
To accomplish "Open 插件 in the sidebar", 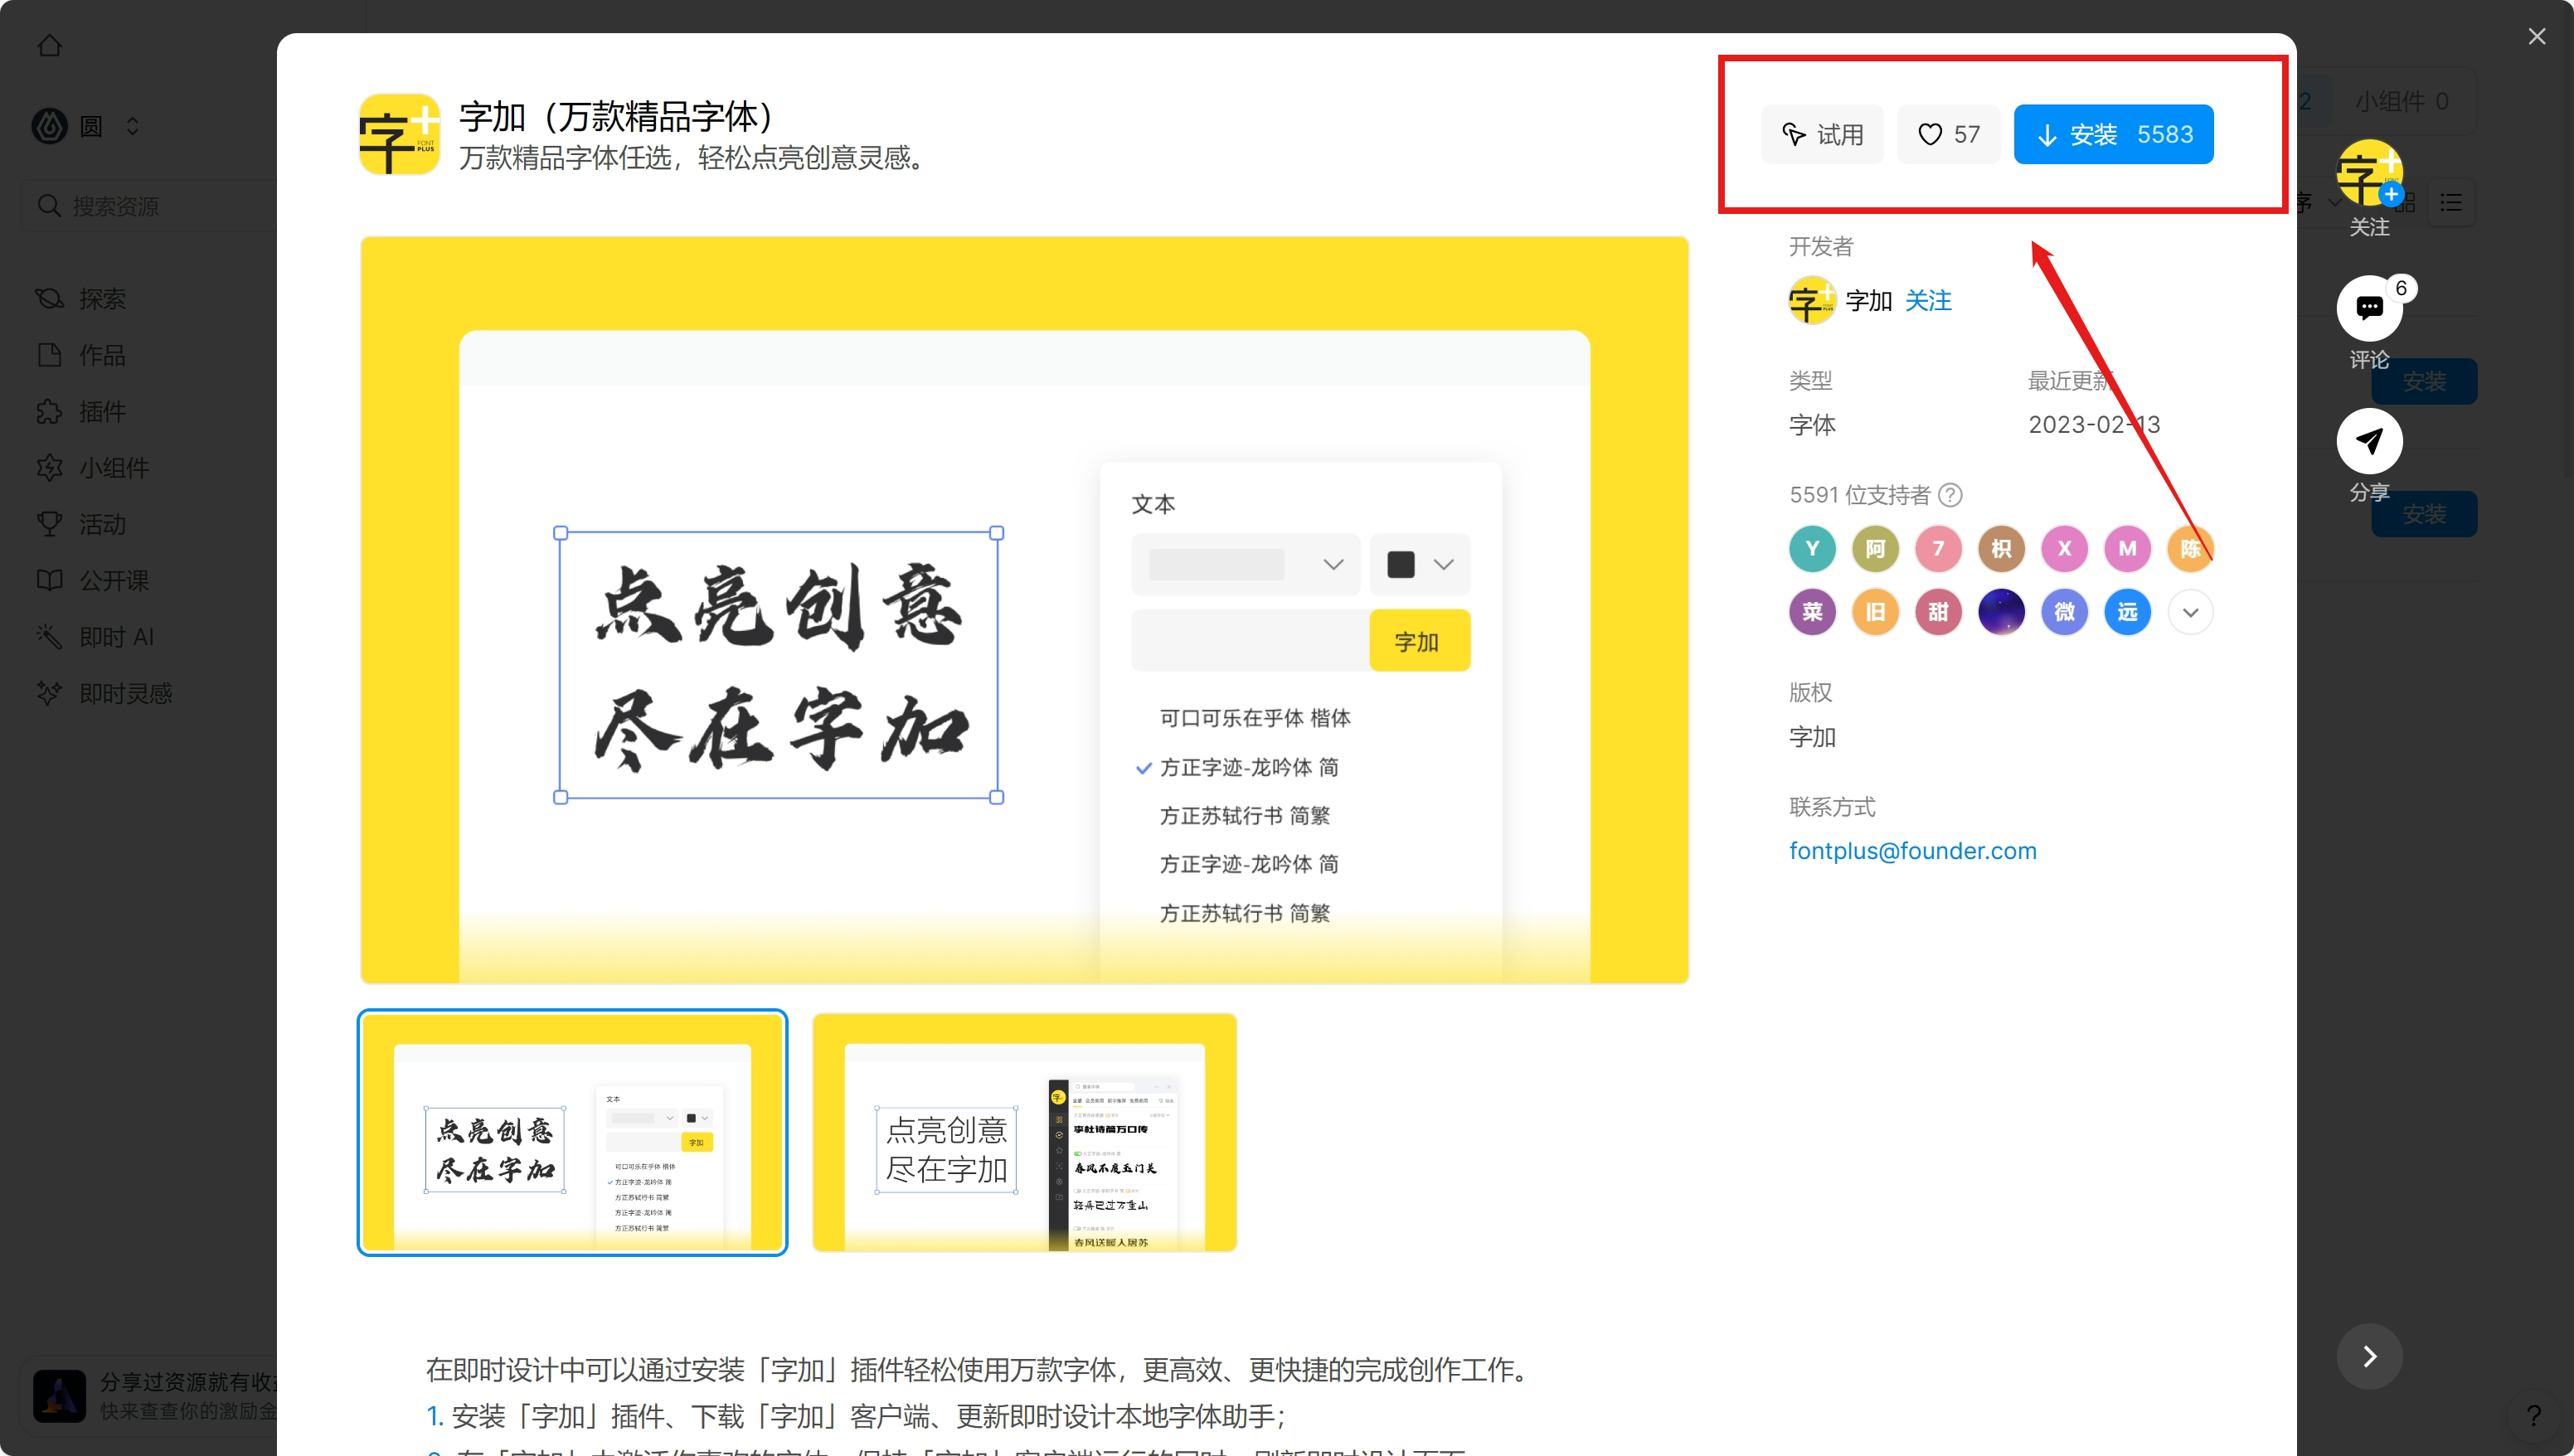I will [102, 411].
